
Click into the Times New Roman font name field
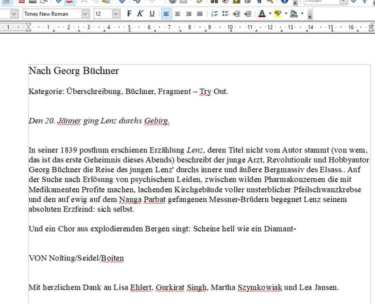(x=52, y=14)
